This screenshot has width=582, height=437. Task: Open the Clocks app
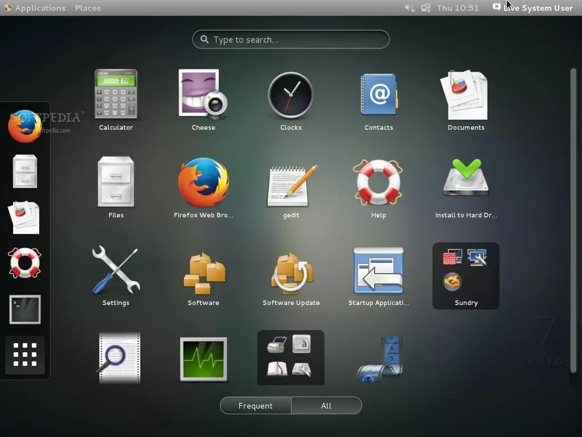pyautogui.click(x=290, y=94)
